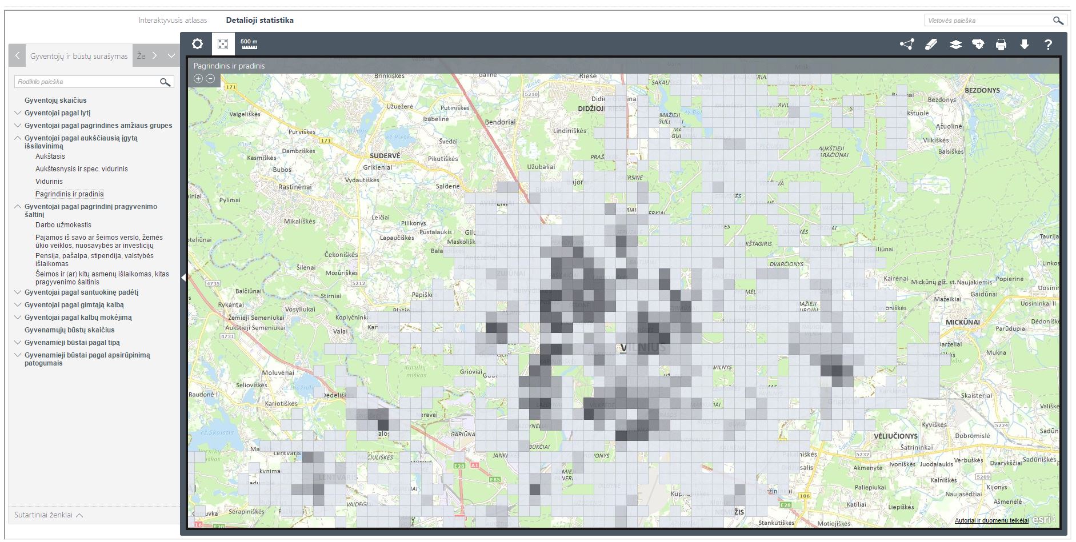Select the eraser clear tool
Screen dimensions: 1076x542
click(931, 45)
